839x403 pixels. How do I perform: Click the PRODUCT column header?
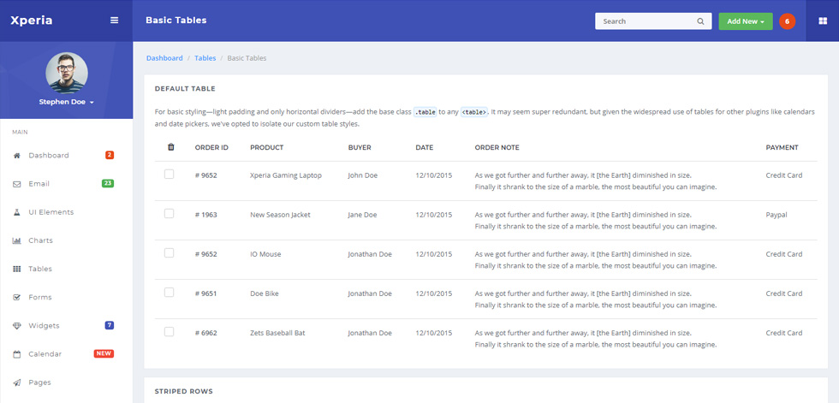[x=266, y=147]
